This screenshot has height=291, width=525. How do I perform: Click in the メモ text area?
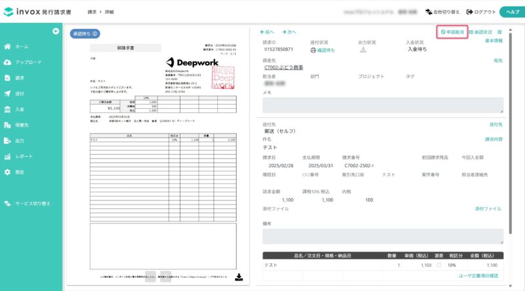383,106
